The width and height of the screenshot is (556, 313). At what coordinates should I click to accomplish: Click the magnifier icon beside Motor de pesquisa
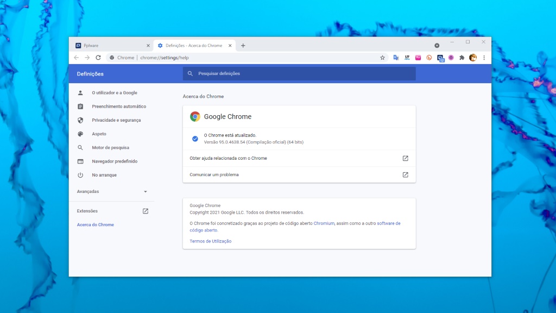coord(80,148)
